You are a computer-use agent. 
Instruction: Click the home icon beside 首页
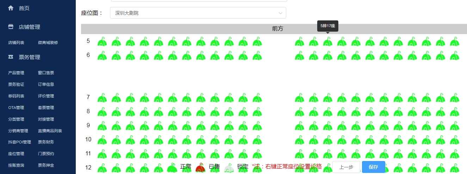11,8
